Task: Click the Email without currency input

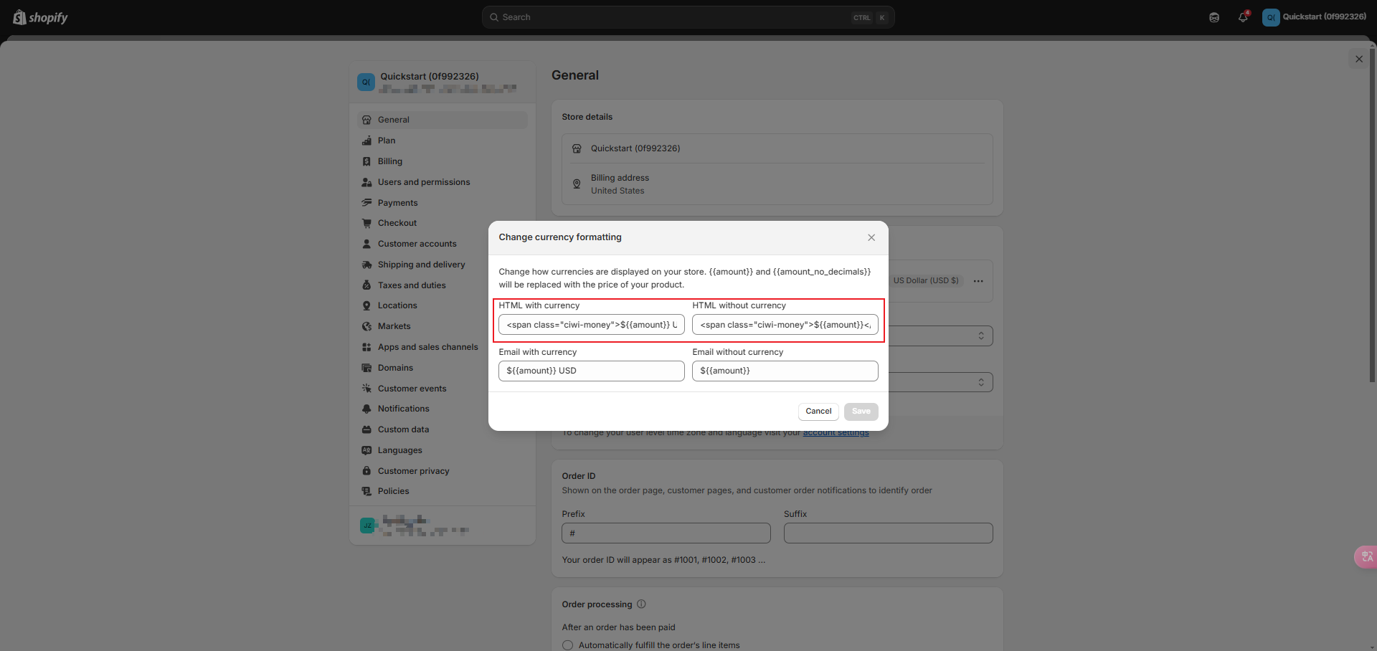Action: [x=785, y=371]
